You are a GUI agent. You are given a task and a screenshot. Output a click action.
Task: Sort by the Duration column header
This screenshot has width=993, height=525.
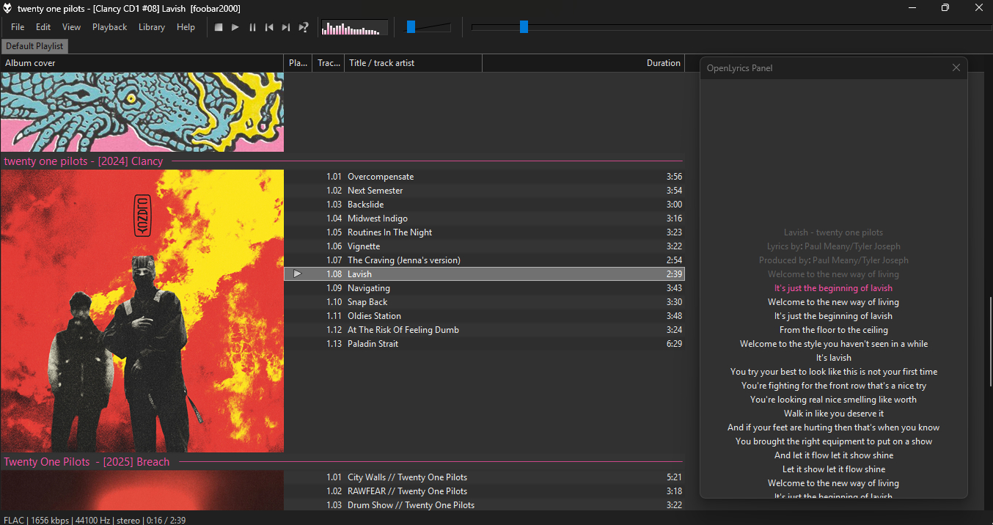[663, 63]
